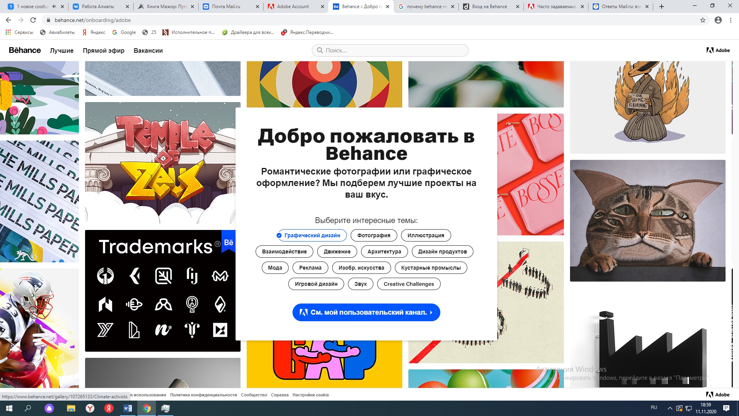The height and width of the screenshot is (416, 739).
Task: Click the Поиск search field
Action: point(390,50)
